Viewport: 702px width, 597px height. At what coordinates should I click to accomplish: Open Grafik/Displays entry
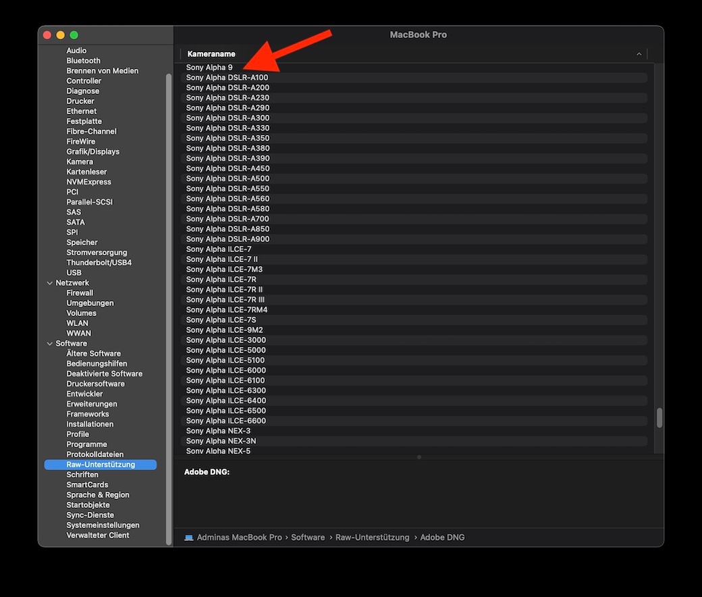pyautogui.click(x=92, y=152)
